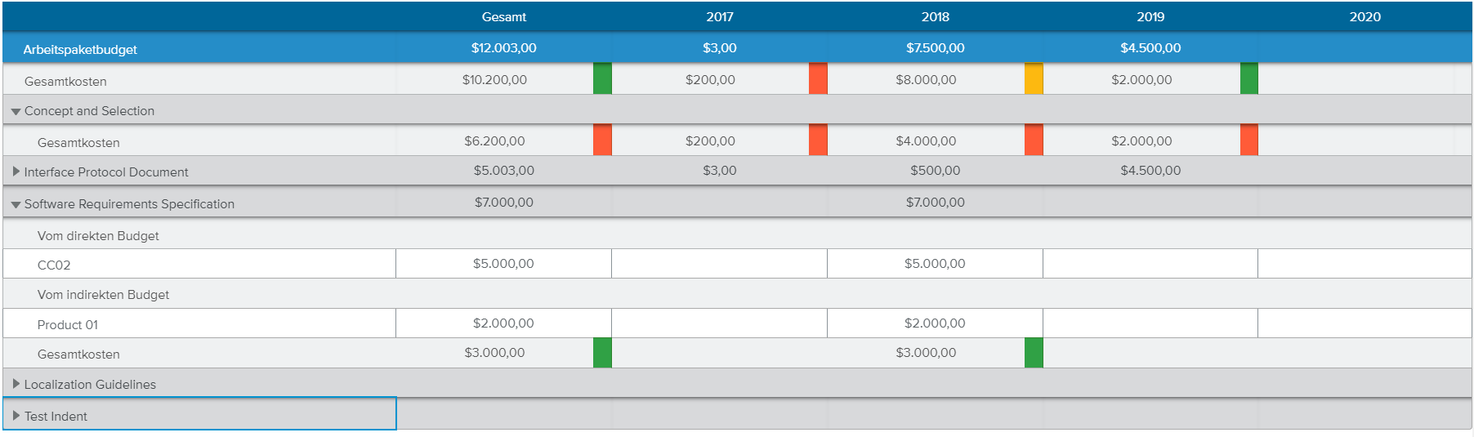The width and height of the screenshot is (1474, 437).
Task: Select the 2017 column header
Action: [x=719, y=17]
